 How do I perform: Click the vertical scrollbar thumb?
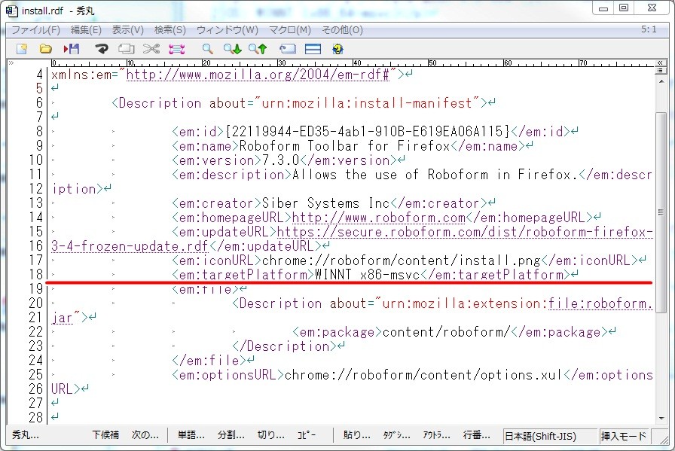click(661, 213)
